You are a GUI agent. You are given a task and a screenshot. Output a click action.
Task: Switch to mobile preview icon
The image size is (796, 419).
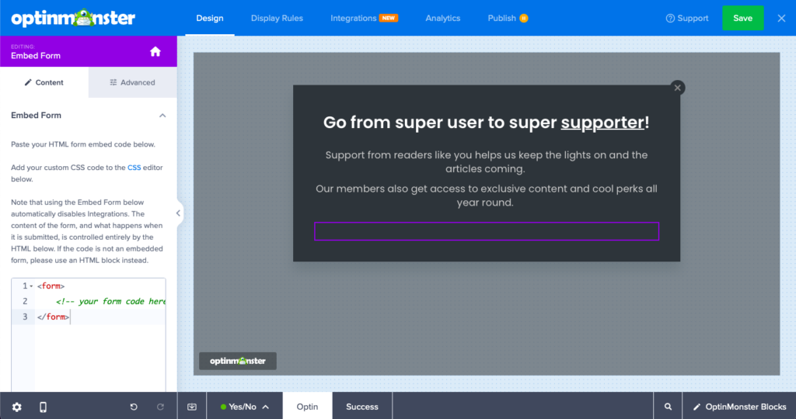(x=44, y=407)
